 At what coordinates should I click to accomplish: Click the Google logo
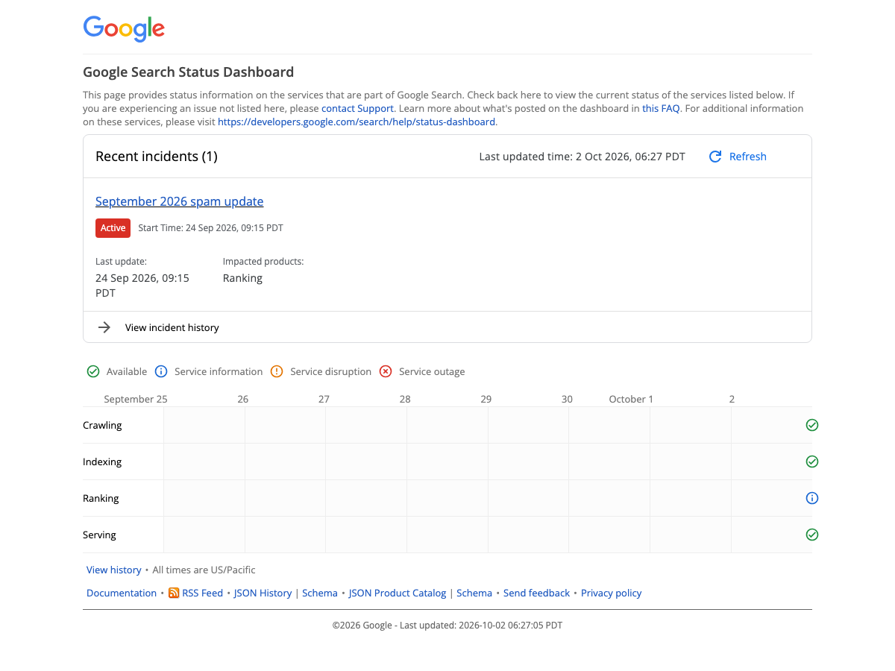tap(124, 28)
